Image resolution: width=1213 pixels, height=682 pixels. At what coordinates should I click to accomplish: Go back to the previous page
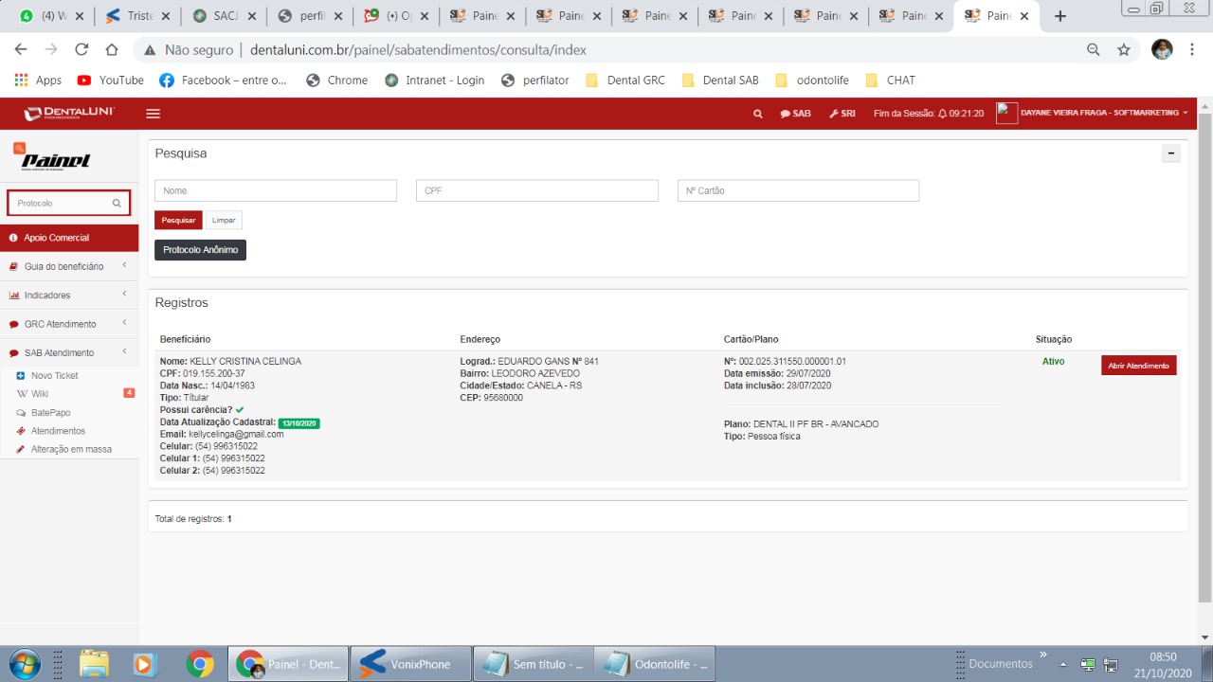click(21, 49)
